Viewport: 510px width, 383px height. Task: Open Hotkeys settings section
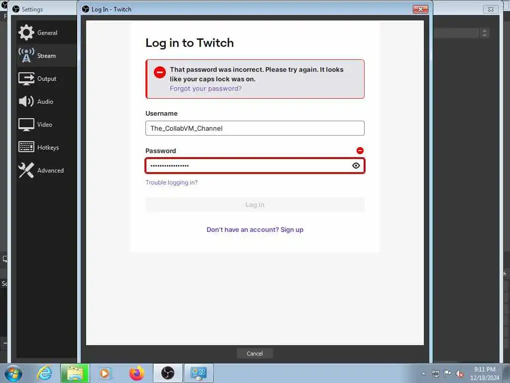point(47,148)
